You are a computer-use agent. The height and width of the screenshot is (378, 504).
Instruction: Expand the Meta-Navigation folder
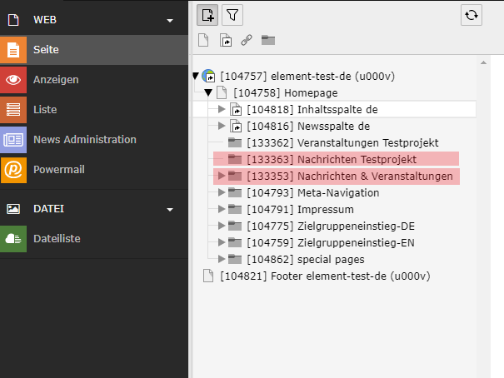[x=222, y=192]
